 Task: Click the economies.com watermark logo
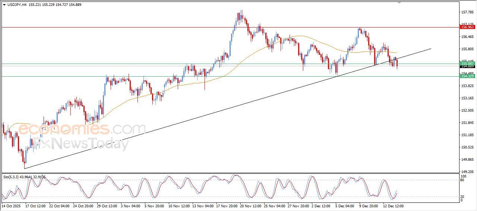pyautogui.click(x=82, y=129)
